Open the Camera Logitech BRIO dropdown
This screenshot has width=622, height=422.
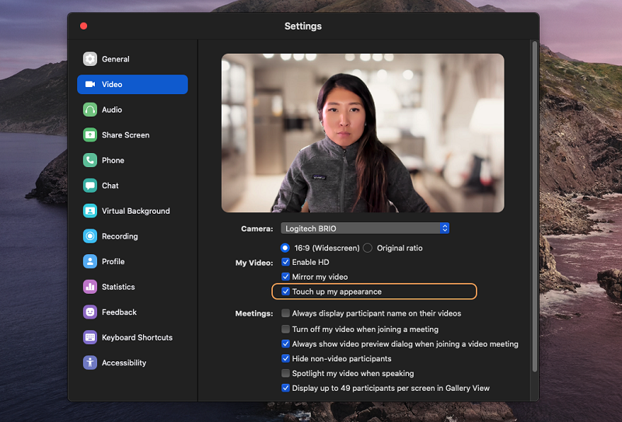coord(364,228)
